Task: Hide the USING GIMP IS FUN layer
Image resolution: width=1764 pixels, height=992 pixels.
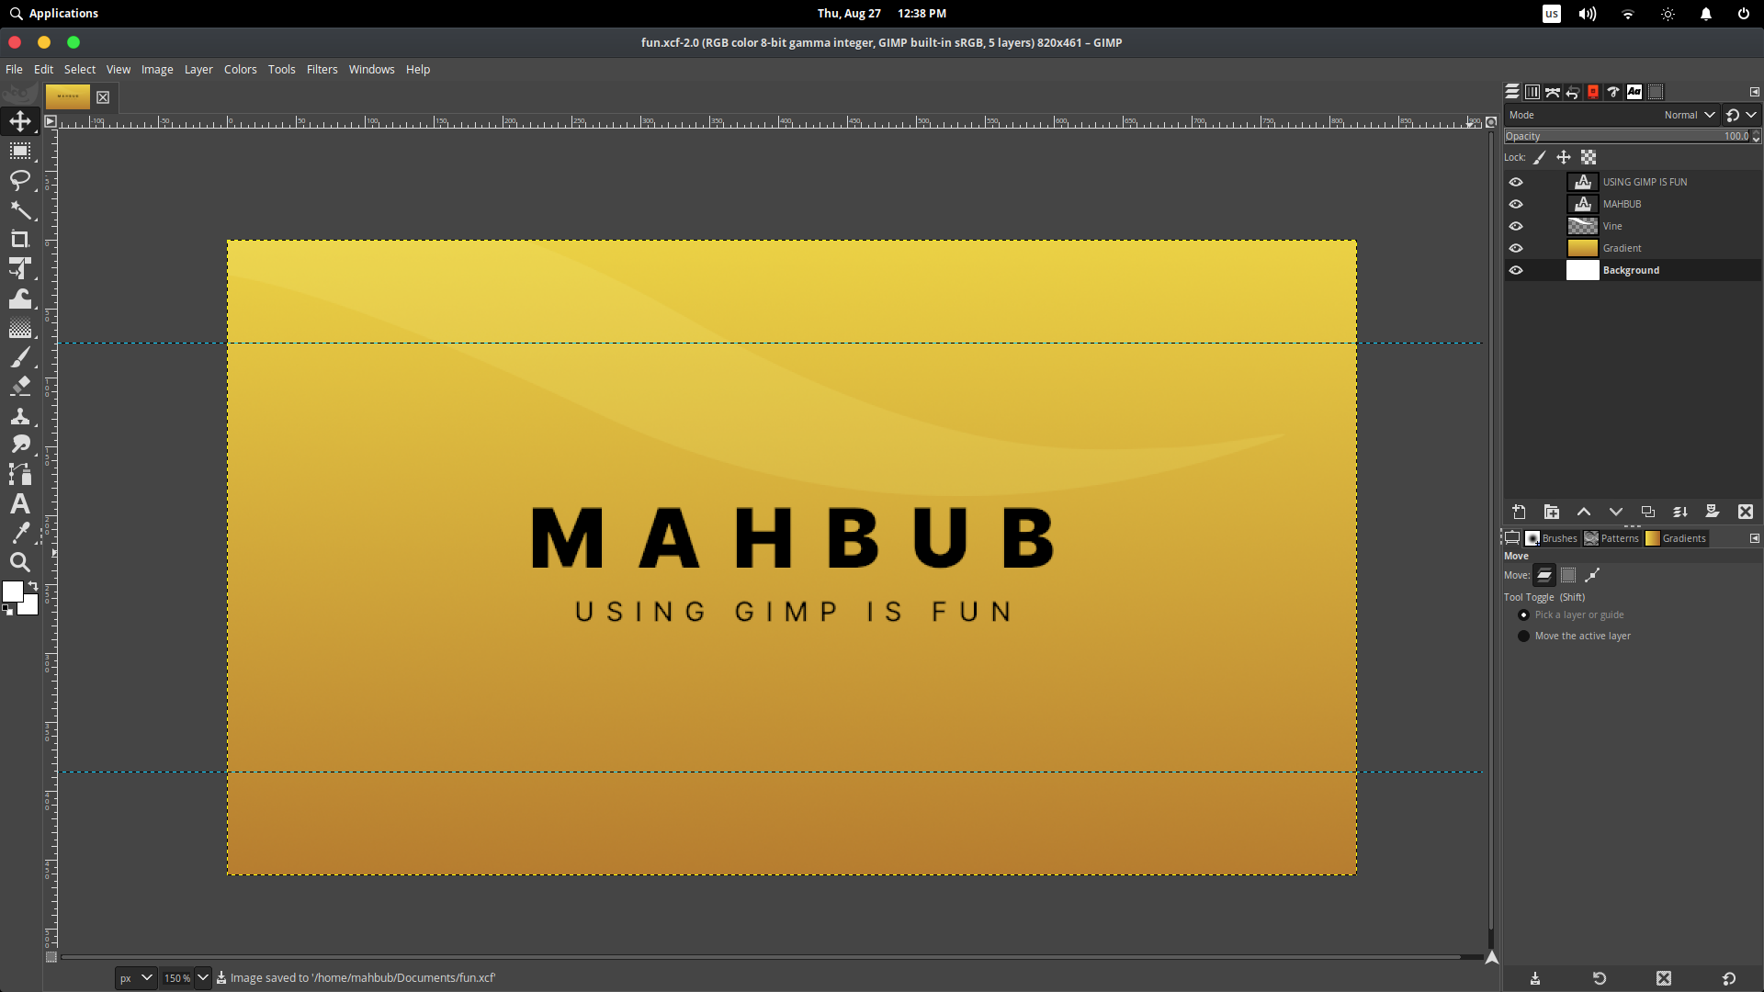Action: coord(1516,182)
